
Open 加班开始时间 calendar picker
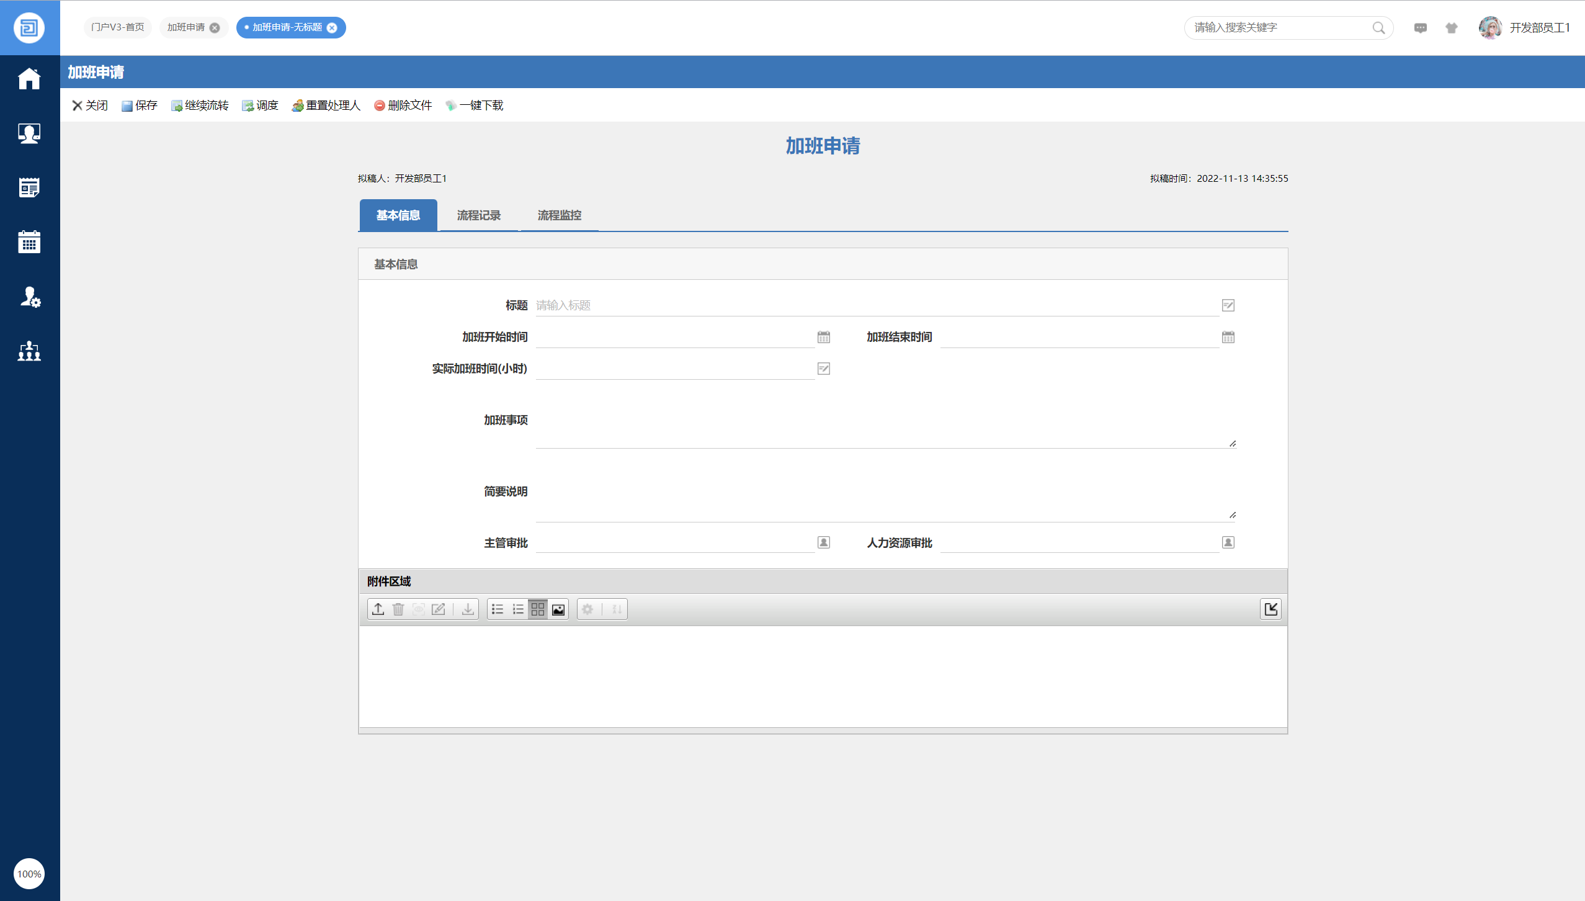pos(823,337)
